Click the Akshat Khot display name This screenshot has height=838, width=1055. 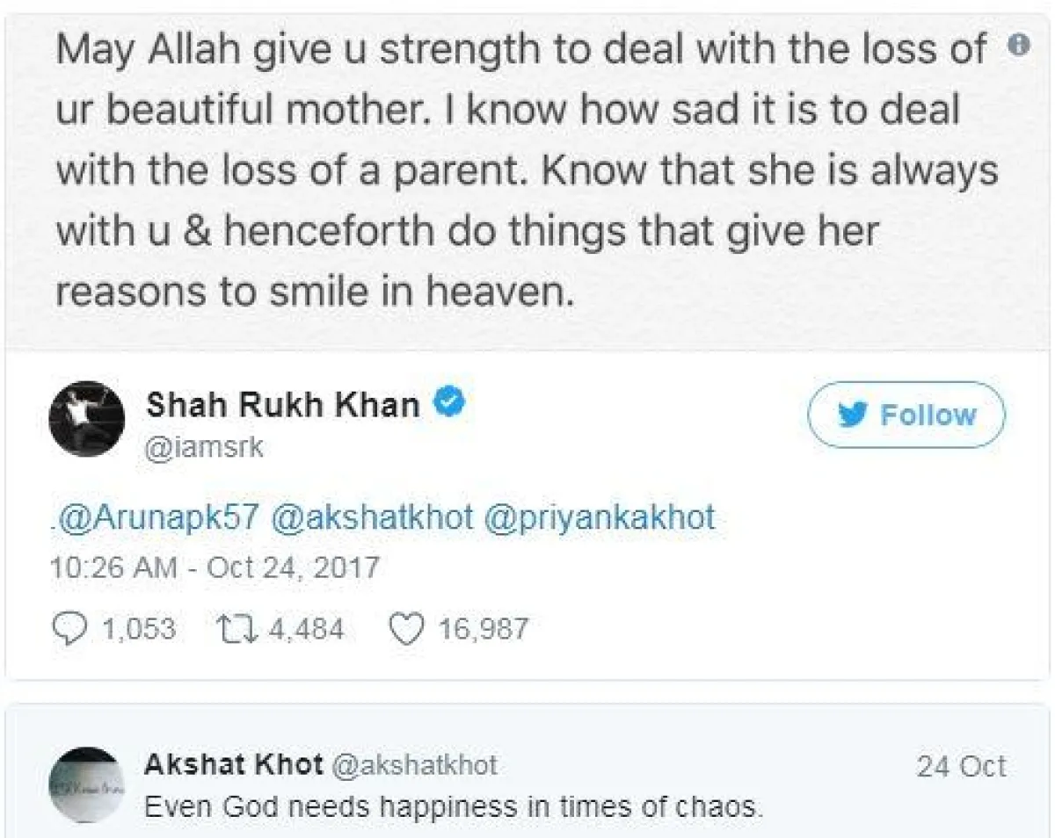click(x=233, y=765)
